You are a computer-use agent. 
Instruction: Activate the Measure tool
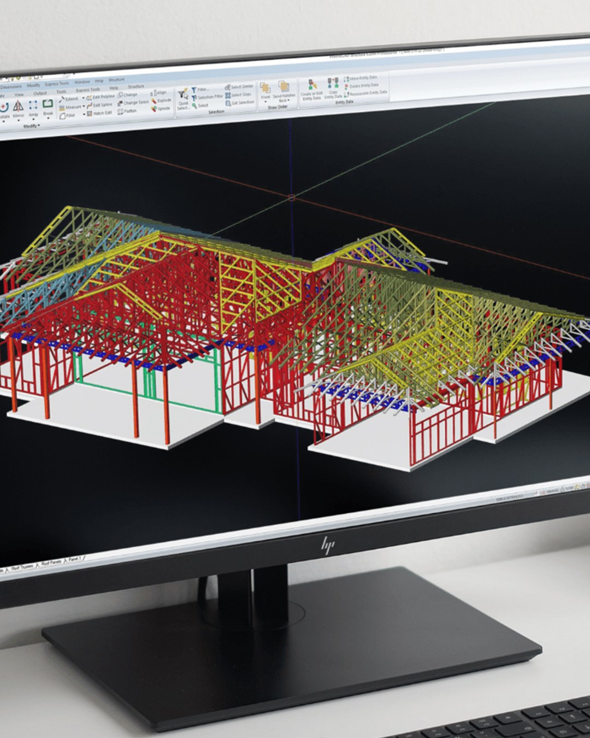[x=70, y=107]
